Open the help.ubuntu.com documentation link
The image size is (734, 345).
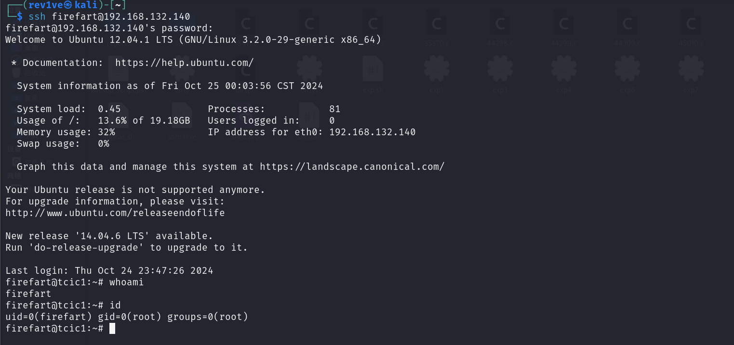coord(184,63)
